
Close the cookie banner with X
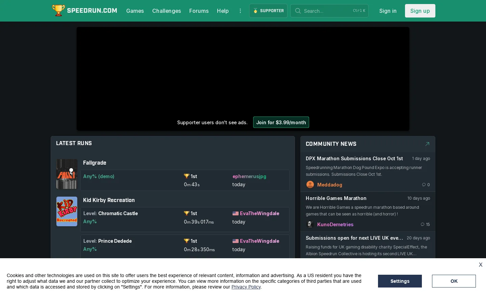(481, 265)
